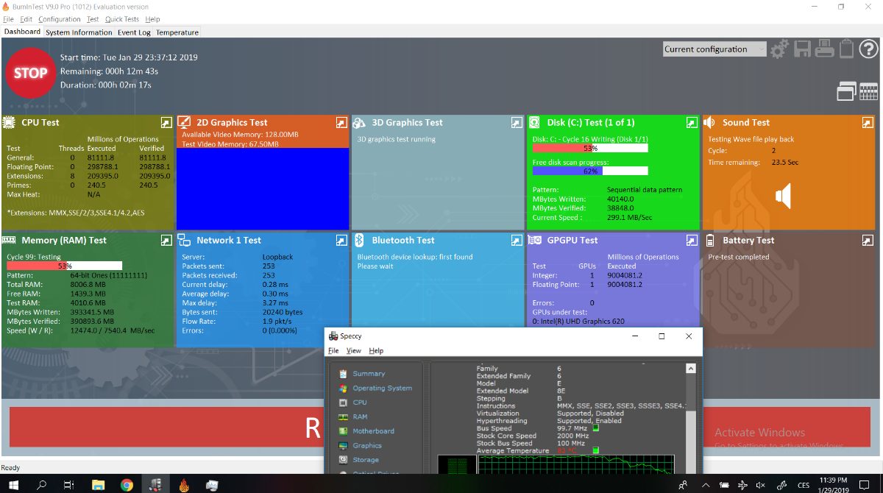Toggle the Average Temperature graph indicator
The width and height of the screenshot is (883, 493).
pyautogui.click(x=596, y=450)
